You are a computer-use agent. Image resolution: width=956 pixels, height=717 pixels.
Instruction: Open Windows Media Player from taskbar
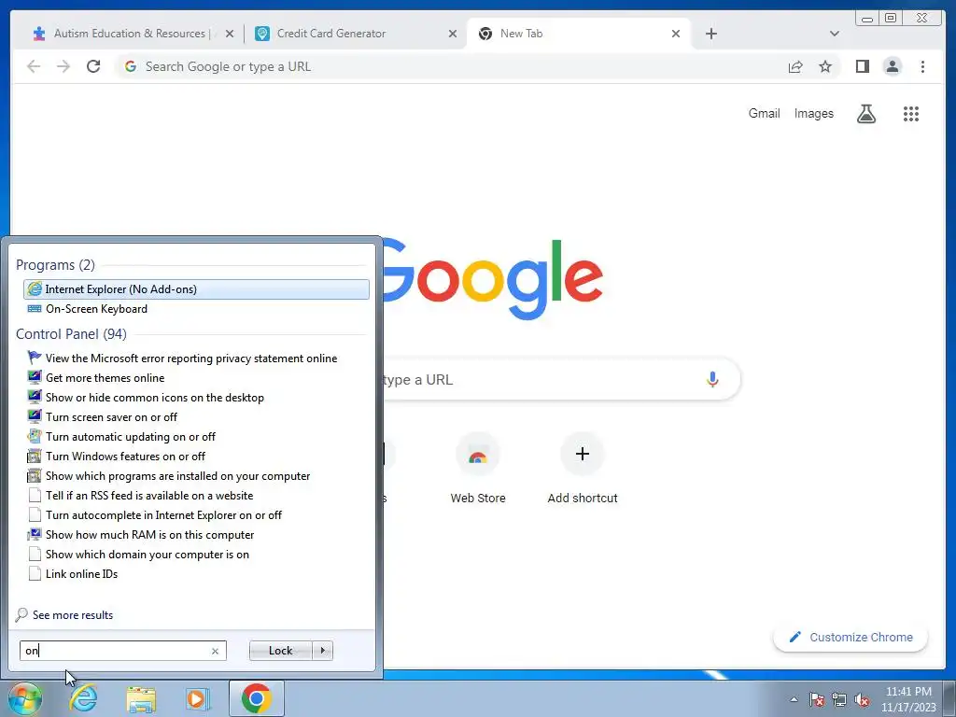click(x=198, y=698)
